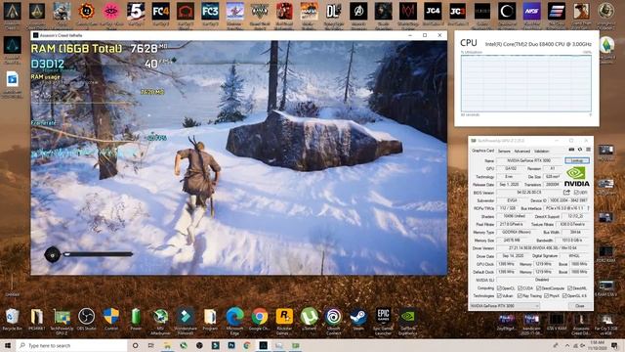Open File Explorer from the taskbar
Image resolution: width=625 pixels, height=352 pixels.
[x=167, y=345]
